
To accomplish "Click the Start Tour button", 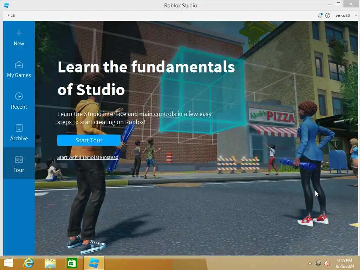I will [89, 140].
